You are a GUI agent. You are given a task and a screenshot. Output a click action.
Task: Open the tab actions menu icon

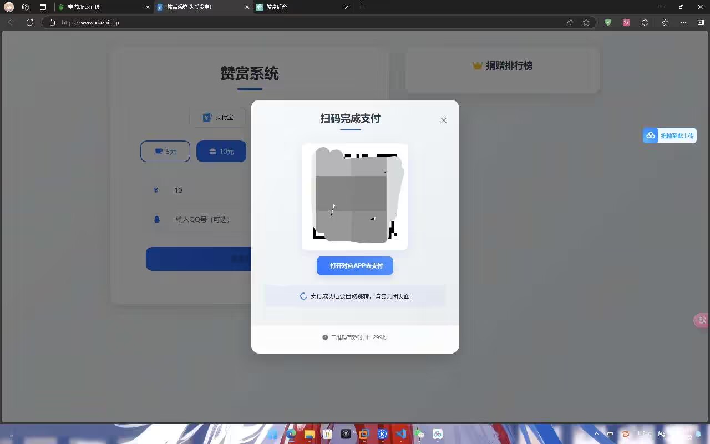(x=43, y=7)
